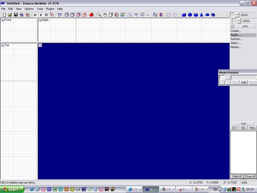The image size is (257, 193).
Task: Open a file using the folder icon
Action: [10, 15]
